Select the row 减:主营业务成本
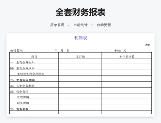 pyautogui.click(x=80, y=67)
